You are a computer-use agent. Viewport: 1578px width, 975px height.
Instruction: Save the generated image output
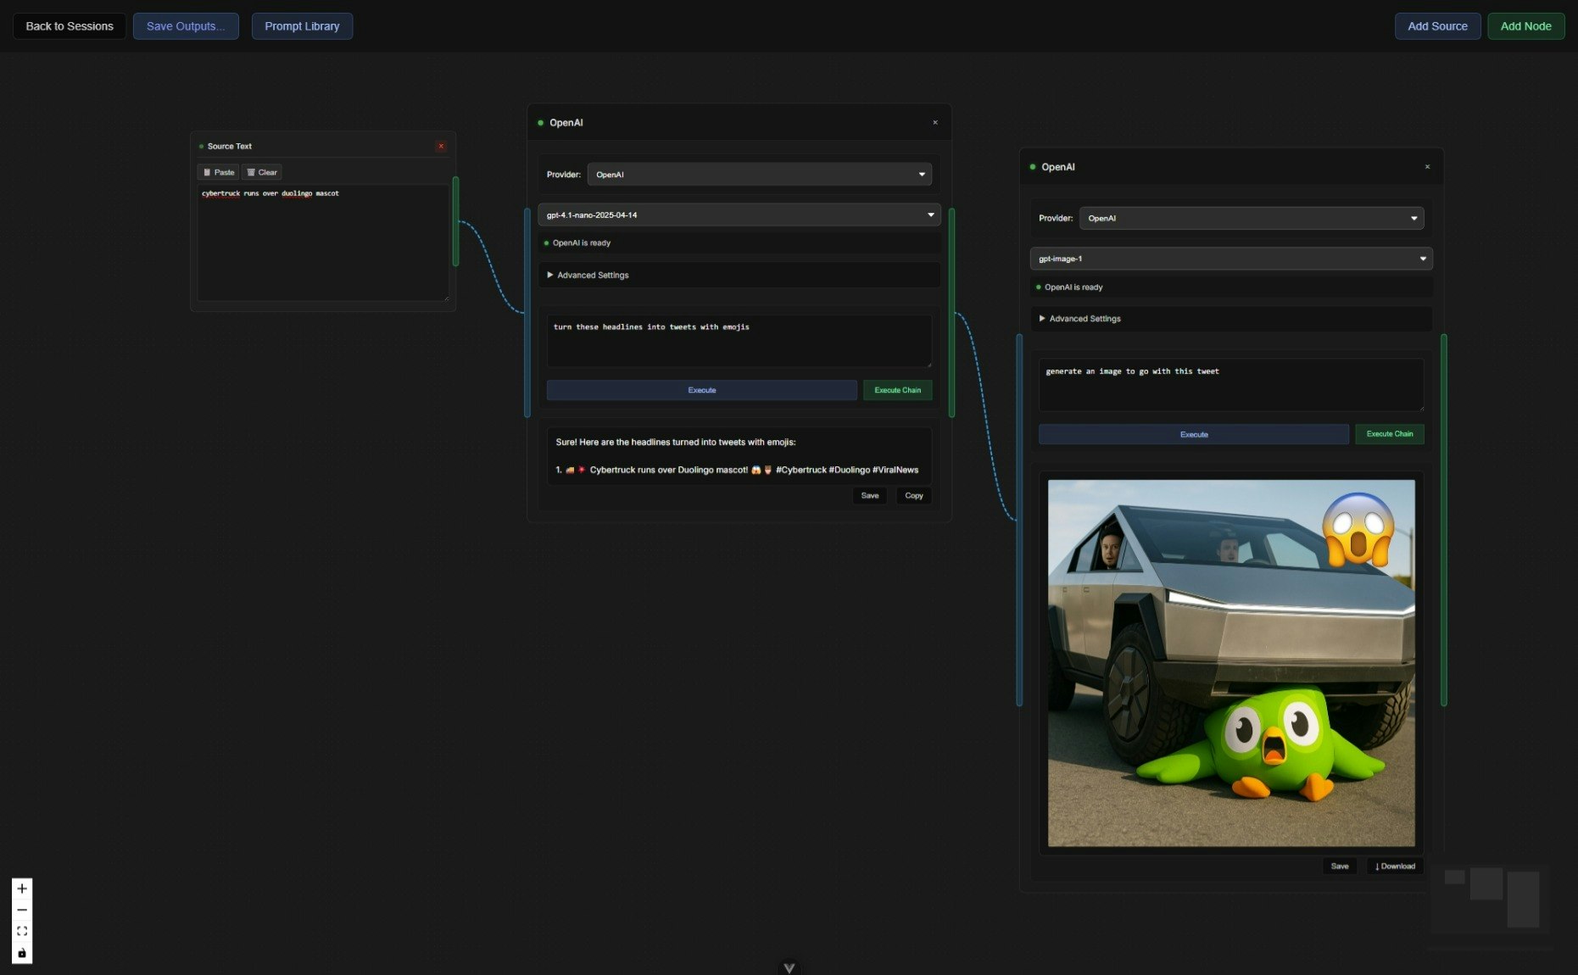point(1340,866)
